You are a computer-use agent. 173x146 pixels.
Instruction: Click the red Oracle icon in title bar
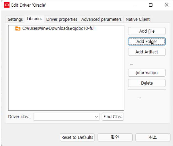click(7, 5)
